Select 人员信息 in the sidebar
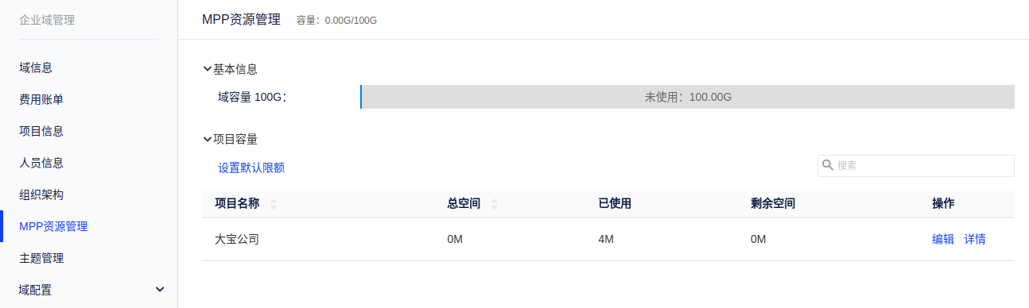 [x=41, y=163]
